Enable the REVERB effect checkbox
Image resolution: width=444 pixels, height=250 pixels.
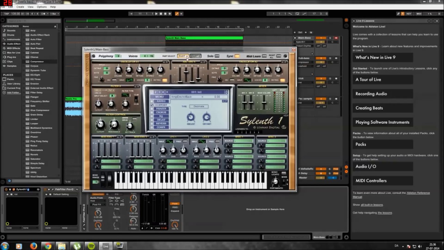[x=152, y=124]
